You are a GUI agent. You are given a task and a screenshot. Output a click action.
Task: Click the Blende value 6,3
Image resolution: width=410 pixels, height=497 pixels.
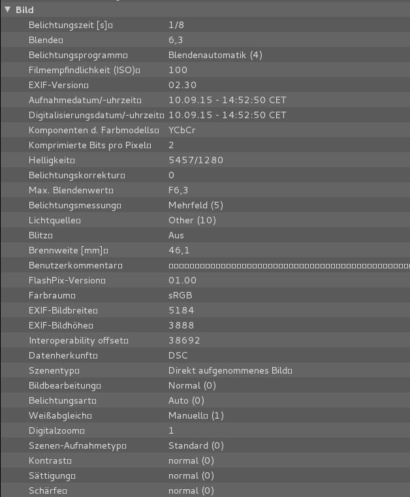click(x=176, y=40)
